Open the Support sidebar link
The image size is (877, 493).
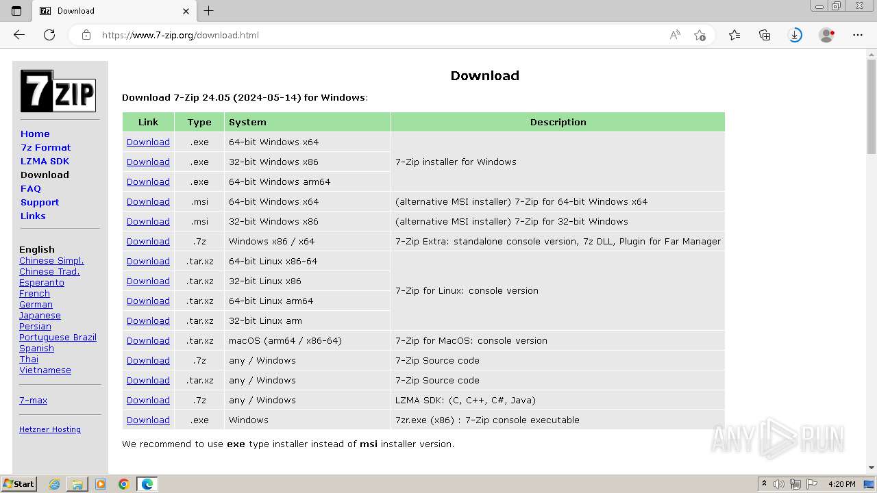tap(40, 202)
